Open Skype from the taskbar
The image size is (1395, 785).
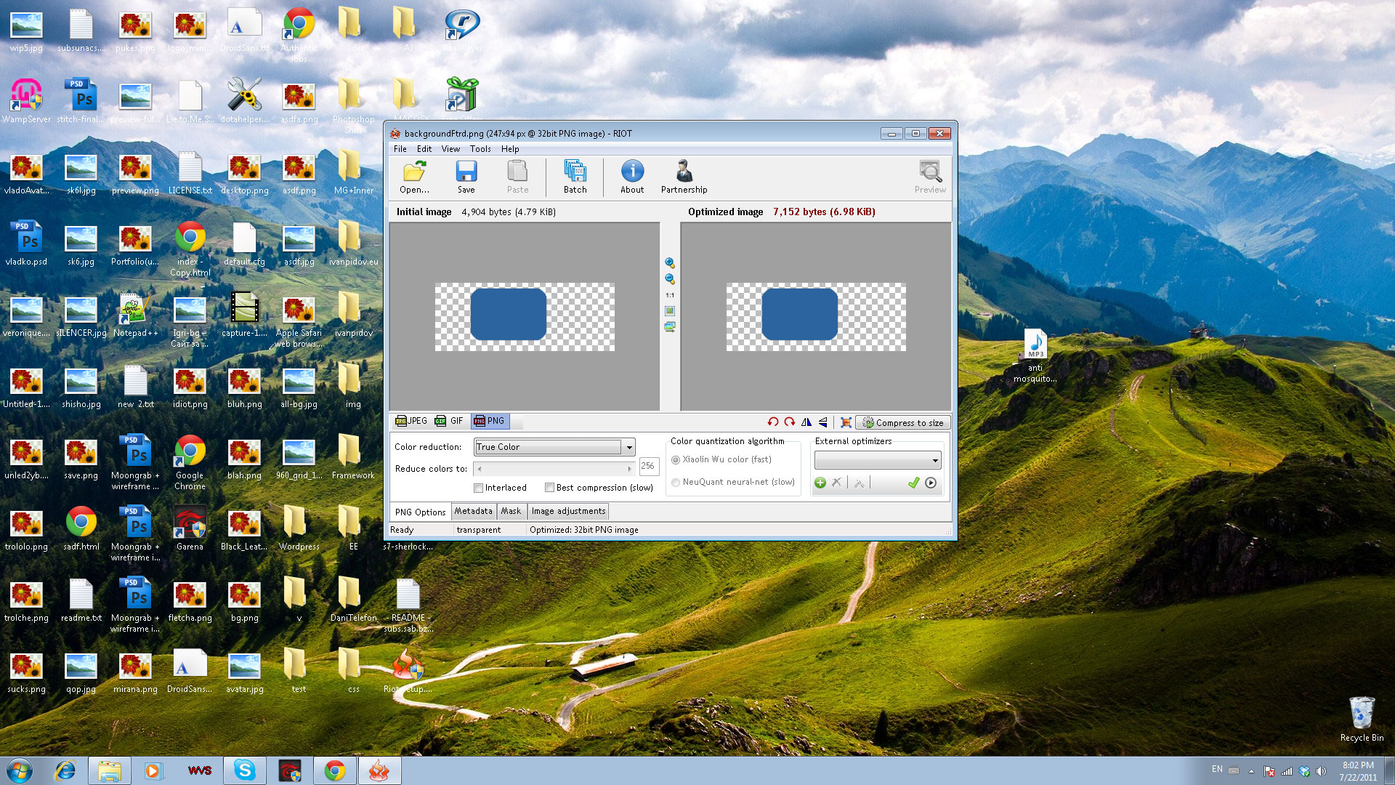coord(244,770)
